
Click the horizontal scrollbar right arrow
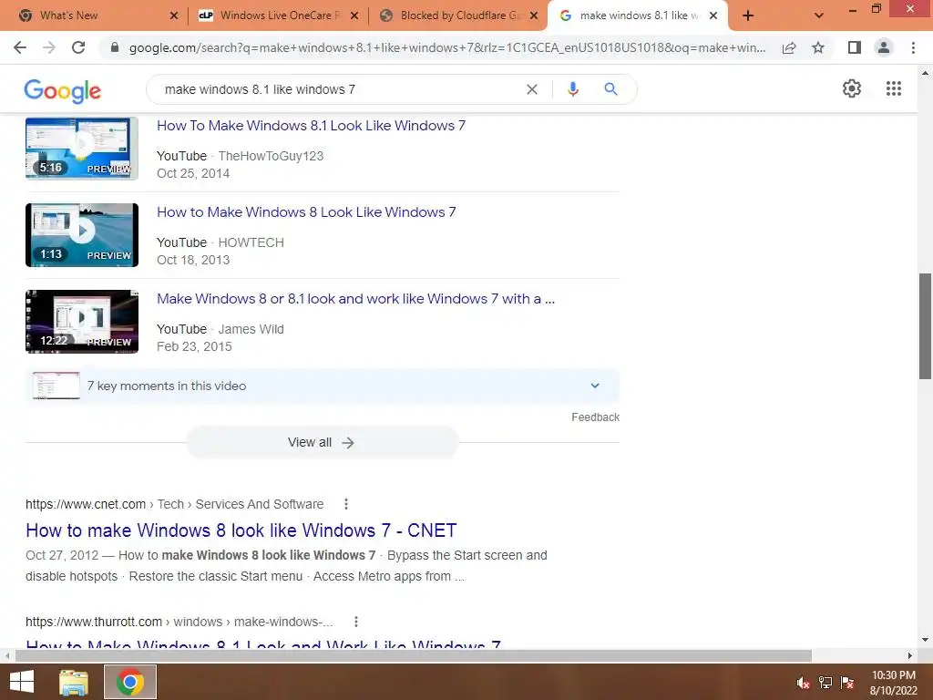point(910,655)
